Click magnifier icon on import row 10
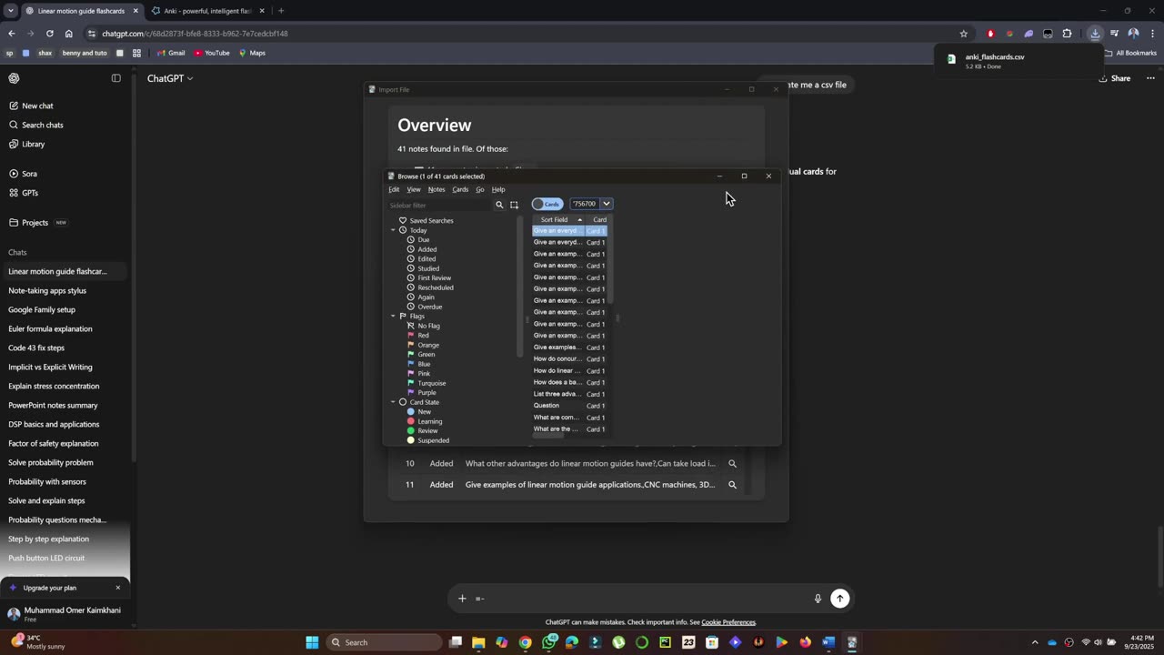 tap(732, 463)
